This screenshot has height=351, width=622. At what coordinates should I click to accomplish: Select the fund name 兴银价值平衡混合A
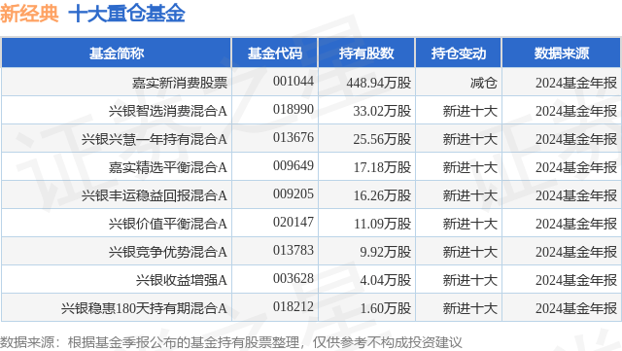(x=168, y=224)
